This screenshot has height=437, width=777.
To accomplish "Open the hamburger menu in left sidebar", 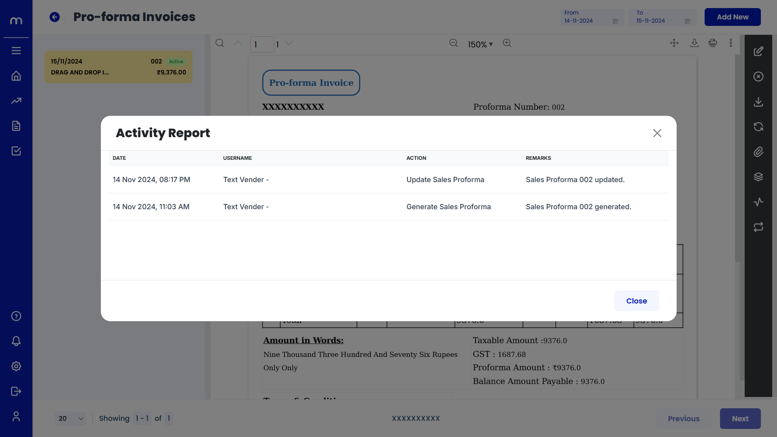I will point(16,51).
